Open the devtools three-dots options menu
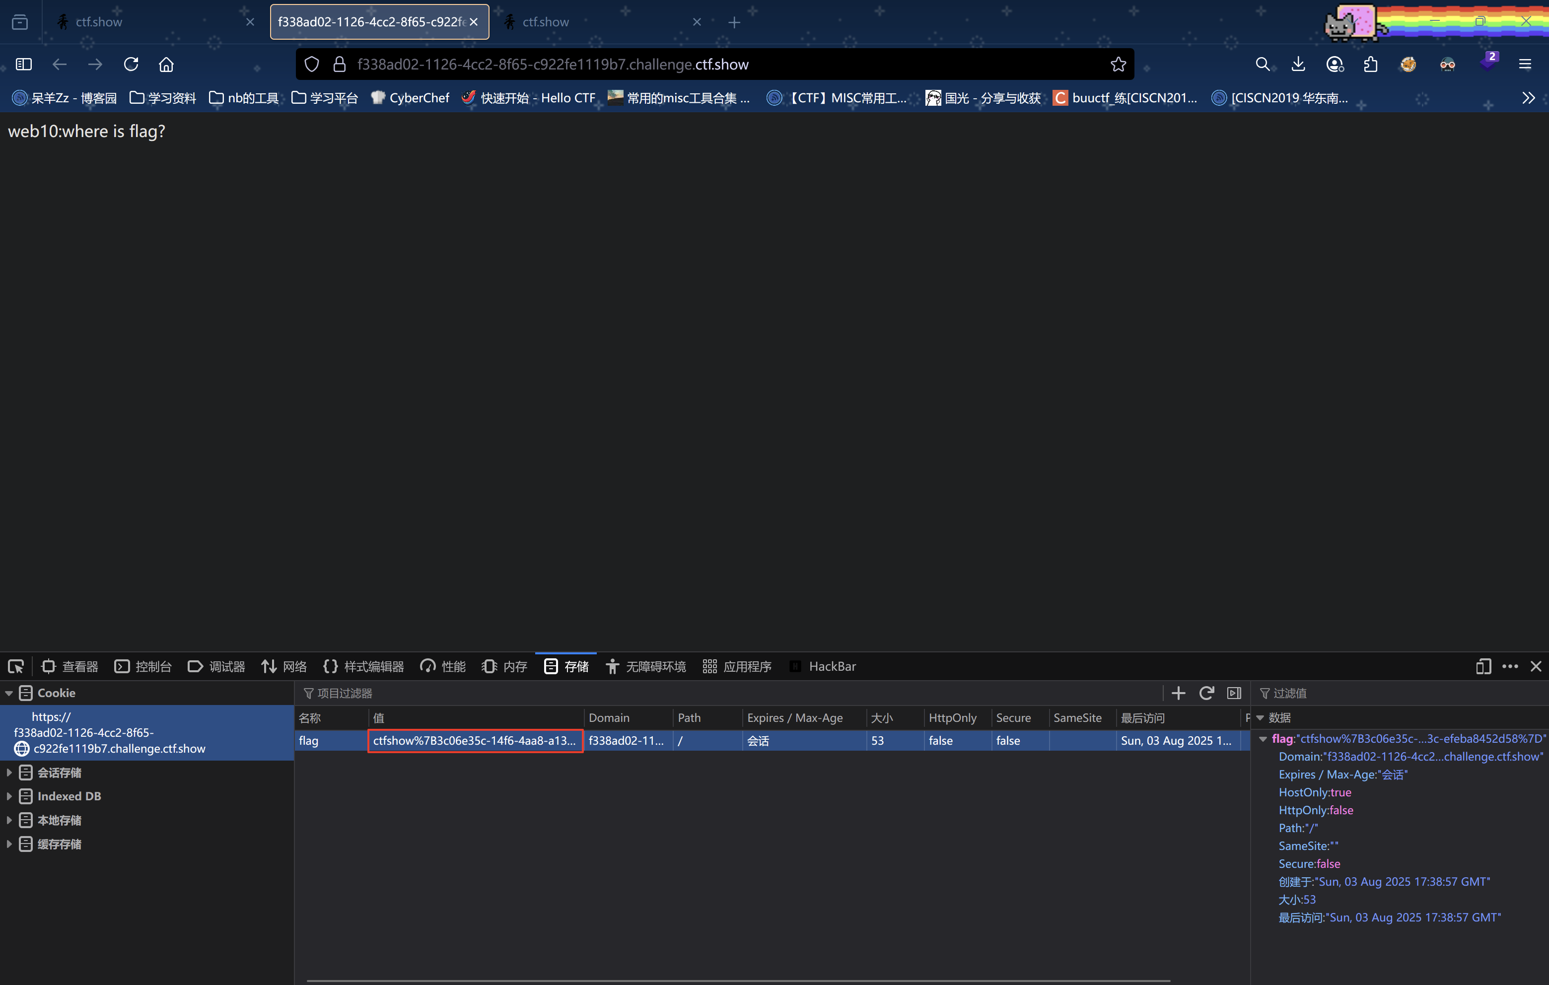1549x985 pixels. tap(1510, 667)
